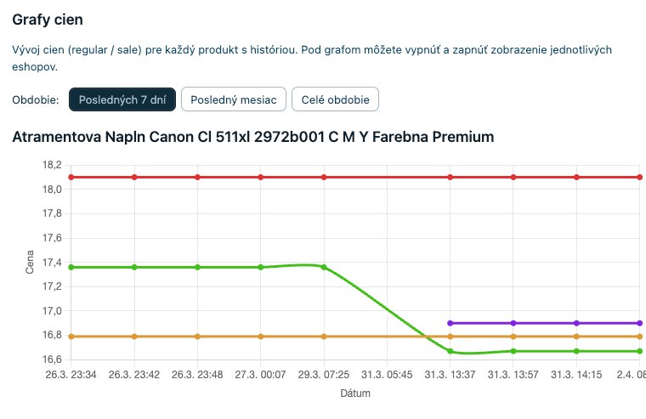Click purple line point at 31.3. 13:57

[x=513, y=323]
